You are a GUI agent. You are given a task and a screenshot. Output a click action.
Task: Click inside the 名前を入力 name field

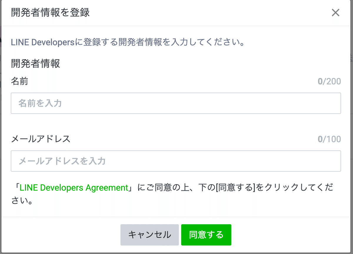(176, 103)
